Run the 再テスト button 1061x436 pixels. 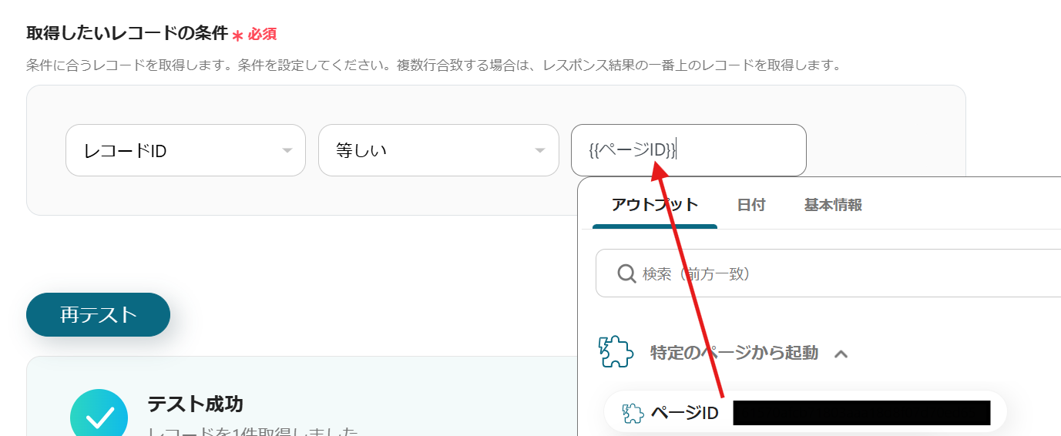[x=98, y=314]
